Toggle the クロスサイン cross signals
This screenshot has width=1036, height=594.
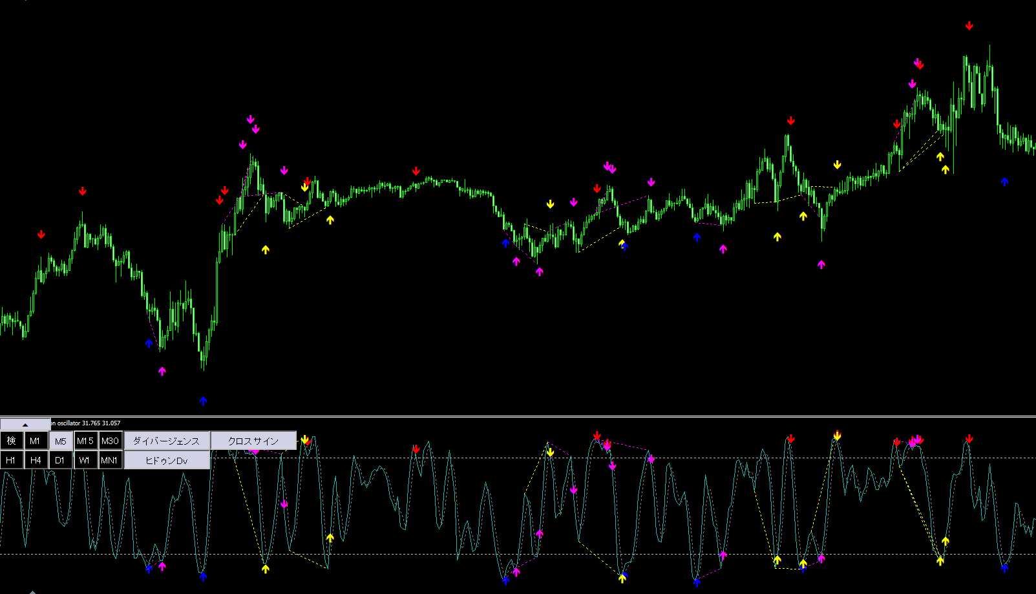click(253, 441)
